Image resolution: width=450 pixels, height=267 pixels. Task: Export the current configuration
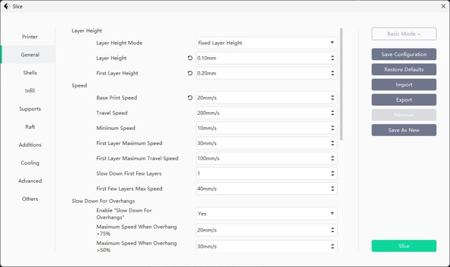click(404, 100)
